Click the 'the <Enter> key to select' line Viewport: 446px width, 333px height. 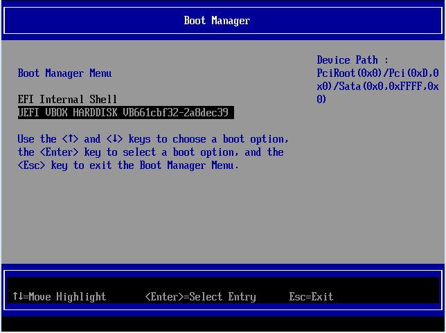[150, 152]
